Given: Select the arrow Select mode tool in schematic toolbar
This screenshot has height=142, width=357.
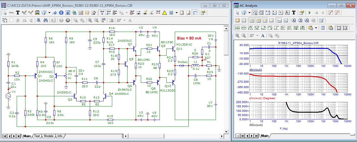Looking at the screenshot, I should tap(5, 13).
